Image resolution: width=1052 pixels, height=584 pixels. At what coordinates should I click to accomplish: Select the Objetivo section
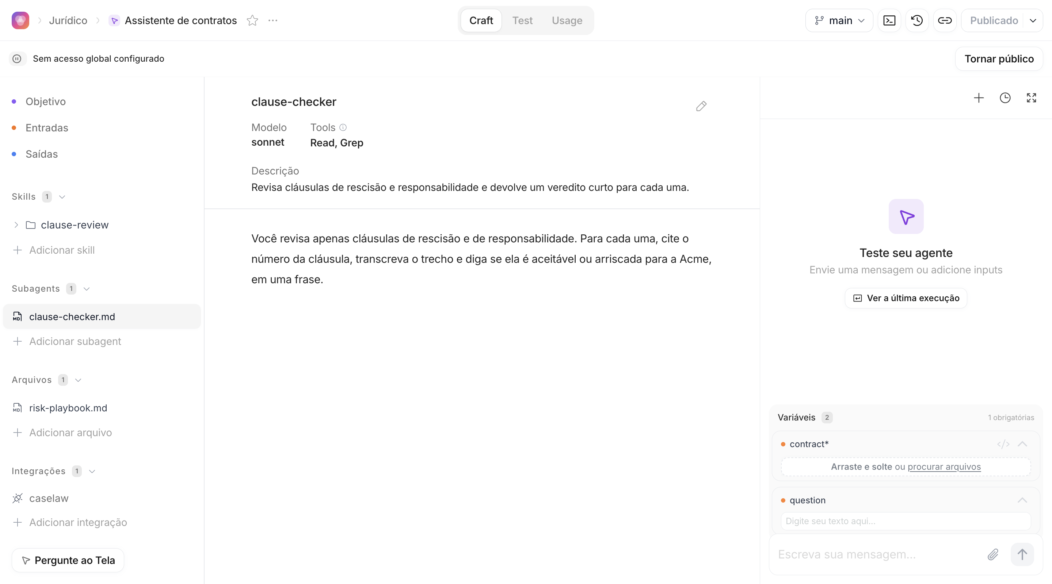pos(45,101)
